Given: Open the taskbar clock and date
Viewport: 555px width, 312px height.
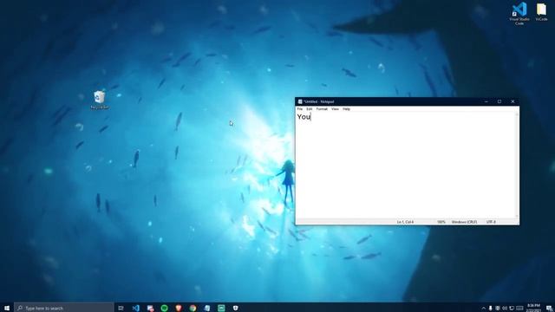Looking at the screenshot, I should (534, 308).
